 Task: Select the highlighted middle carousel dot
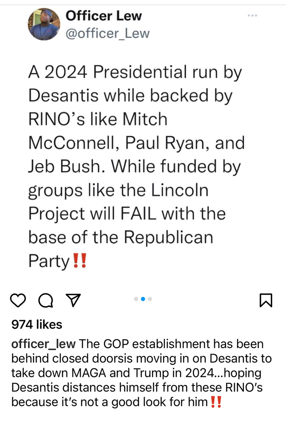[143, 299]
